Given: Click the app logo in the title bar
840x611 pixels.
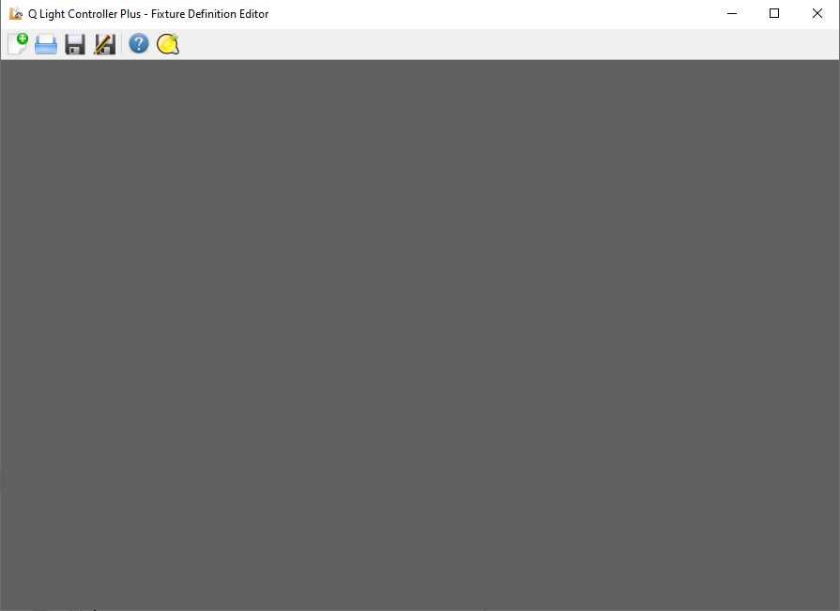Looking at the screenshot, I should point(16,13).
